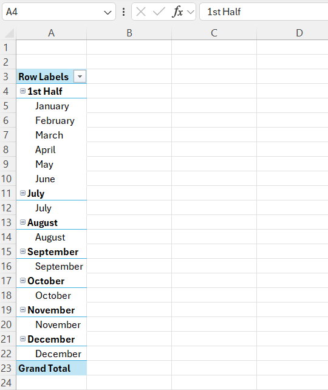Image resolution: width=328 pixels, height=390 pixels.
Task: Click into the formula bar text 1st Half
Action: 224,12
